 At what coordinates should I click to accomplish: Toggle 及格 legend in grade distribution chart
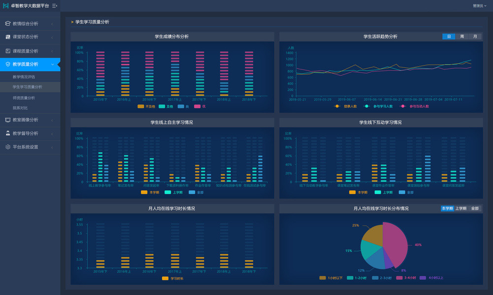(x=166, y=106)
